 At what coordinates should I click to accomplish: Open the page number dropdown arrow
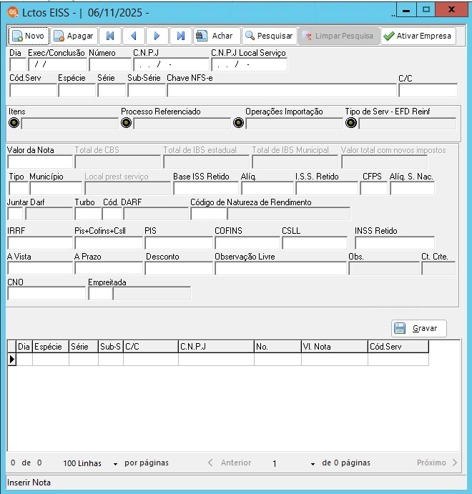pos(313,464)
